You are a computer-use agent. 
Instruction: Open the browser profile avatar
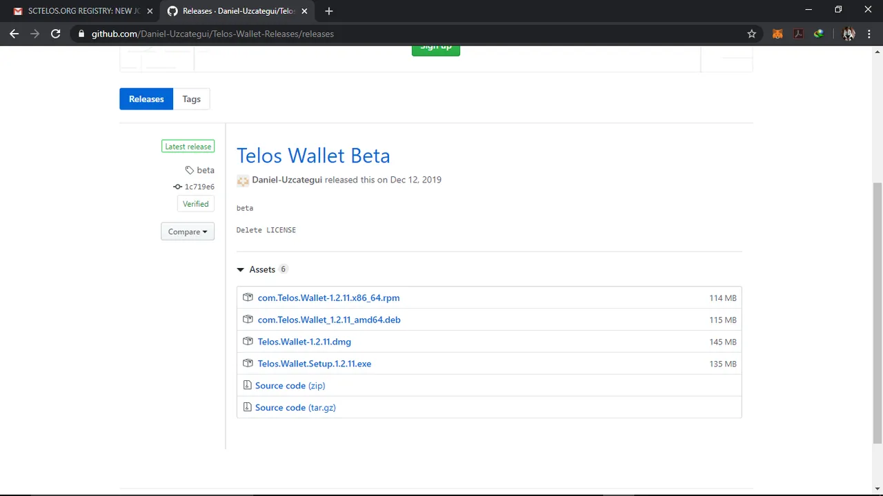[849, 34]
